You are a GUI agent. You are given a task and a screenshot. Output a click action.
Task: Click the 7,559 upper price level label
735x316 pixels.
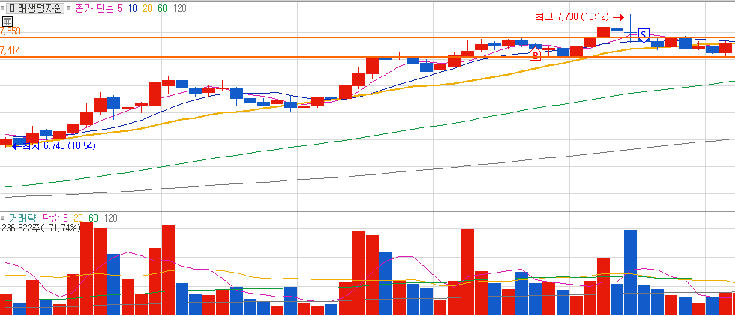(10, 32)
